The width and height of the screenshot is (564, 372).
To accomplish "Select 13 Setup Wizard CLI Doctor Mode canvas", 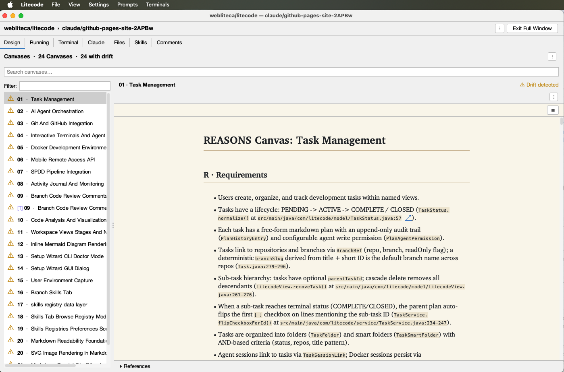I will coord(55,256).
